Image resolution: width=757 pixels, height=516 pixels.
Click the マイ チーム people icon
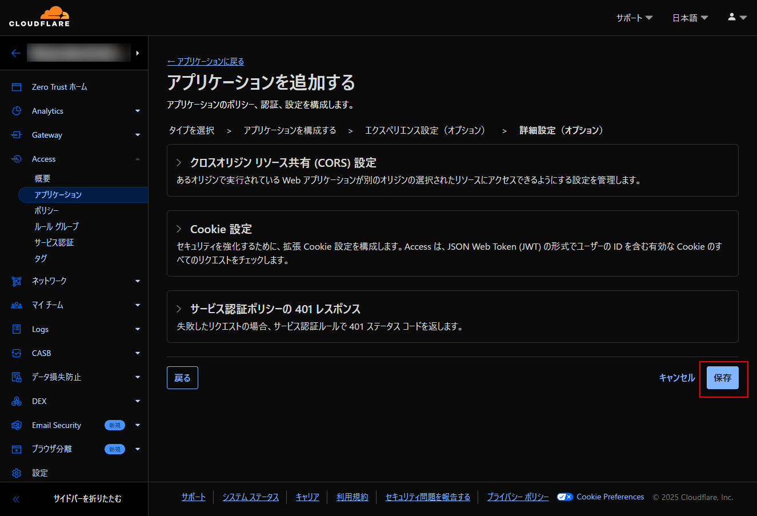17,305
